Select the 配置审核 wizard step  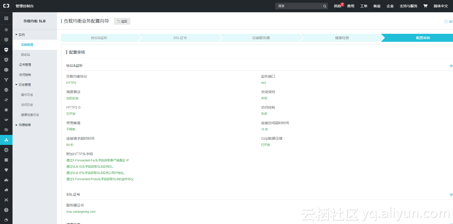[x=423, y=38]
